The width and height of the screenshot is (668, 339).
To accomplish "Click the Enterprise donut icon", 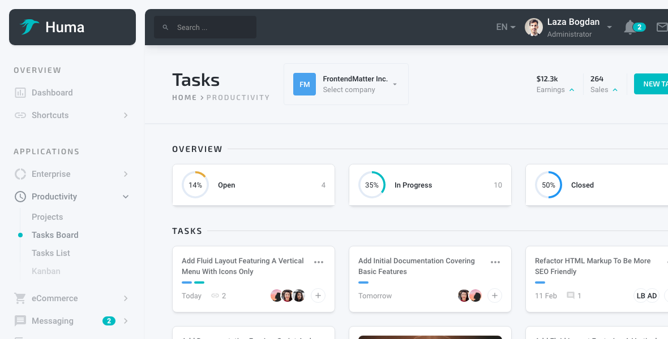I will tap(20, 174).
